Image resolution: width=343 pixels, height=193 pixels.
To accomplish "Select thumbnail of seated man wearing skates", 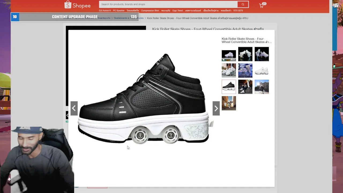I will pyautogui.click(x=245, y=87).
